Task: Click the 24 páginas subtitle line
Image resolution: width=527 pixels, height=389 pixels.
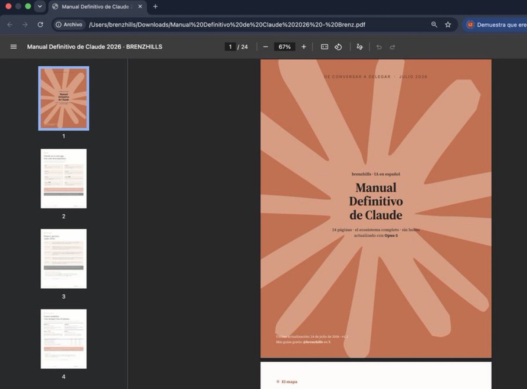Action: coord(376,230)
